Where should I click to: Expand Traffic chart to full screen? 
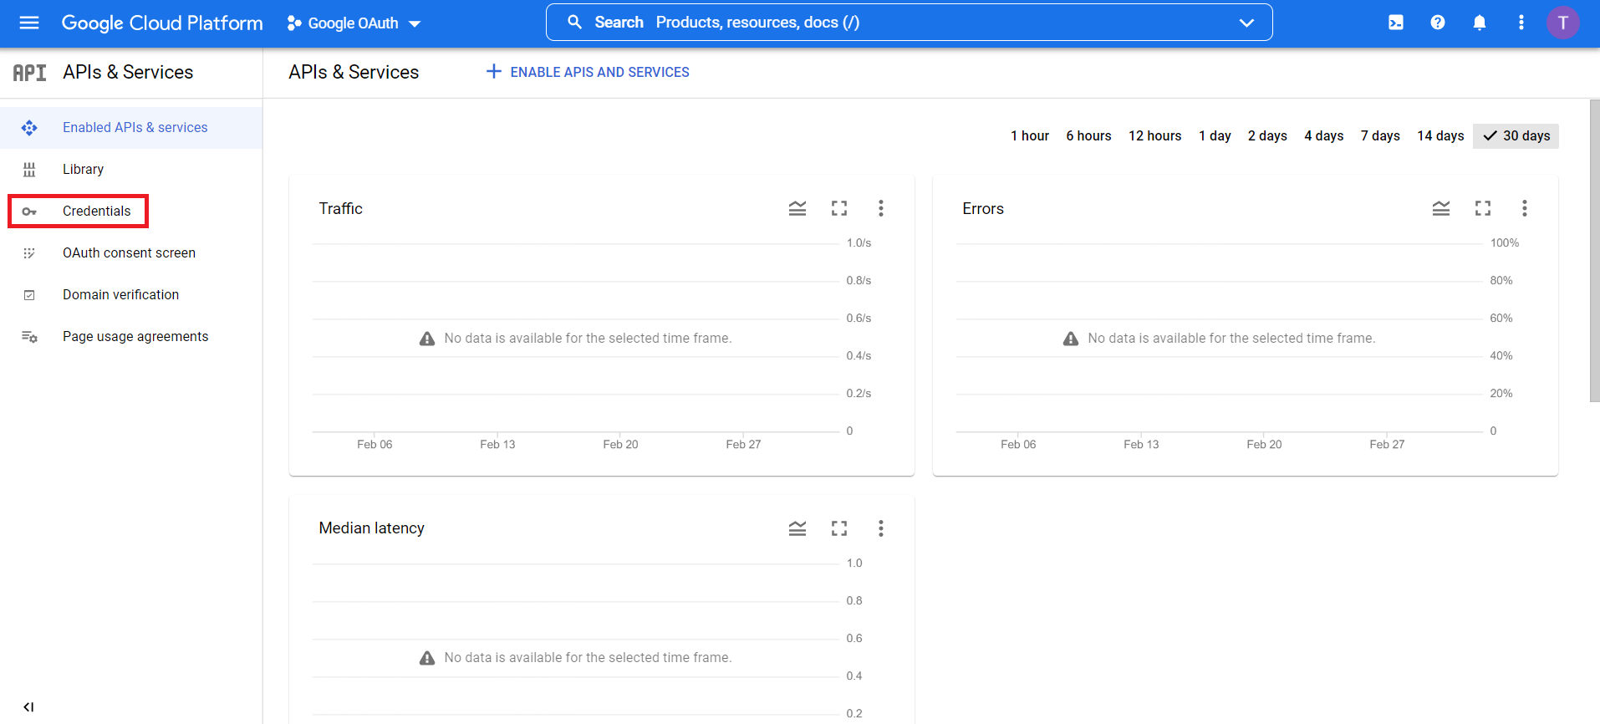(x=839, y=208)
